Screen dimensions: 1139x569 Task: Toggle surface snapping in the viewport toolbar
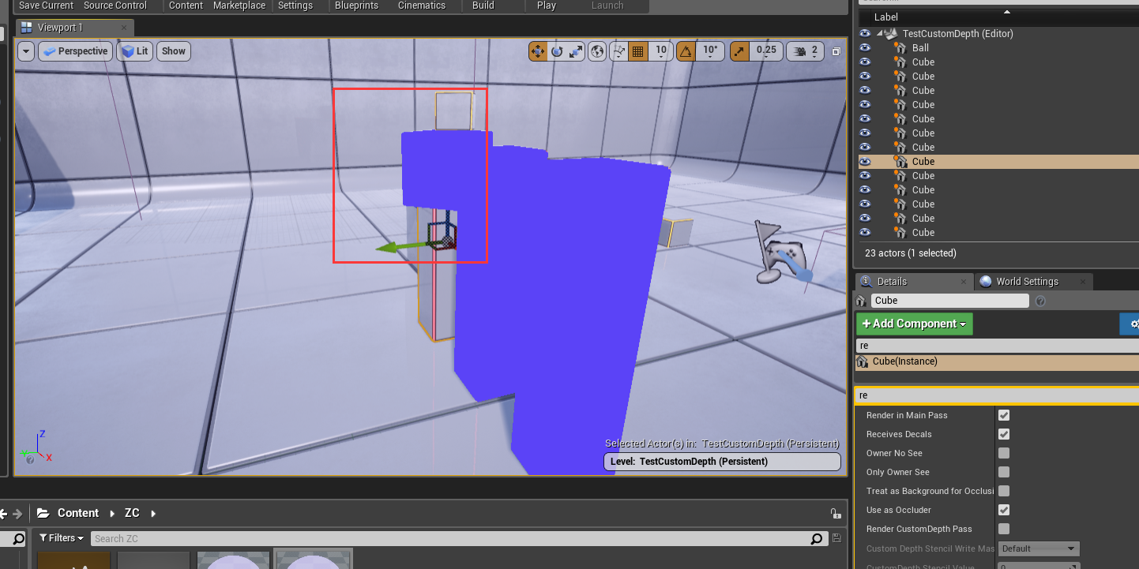click(x=618, y=51)
